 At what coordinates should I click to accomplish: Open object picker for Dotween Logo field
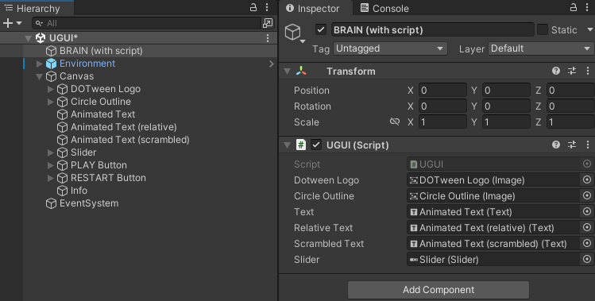(x=587, y=180)
